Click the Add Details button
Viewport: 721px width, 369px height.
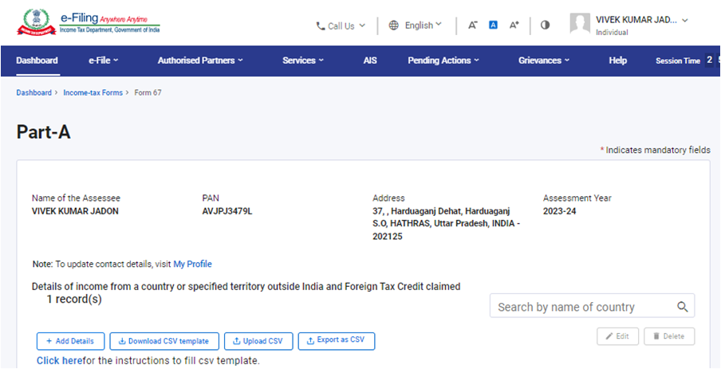(x=70, y=341)
